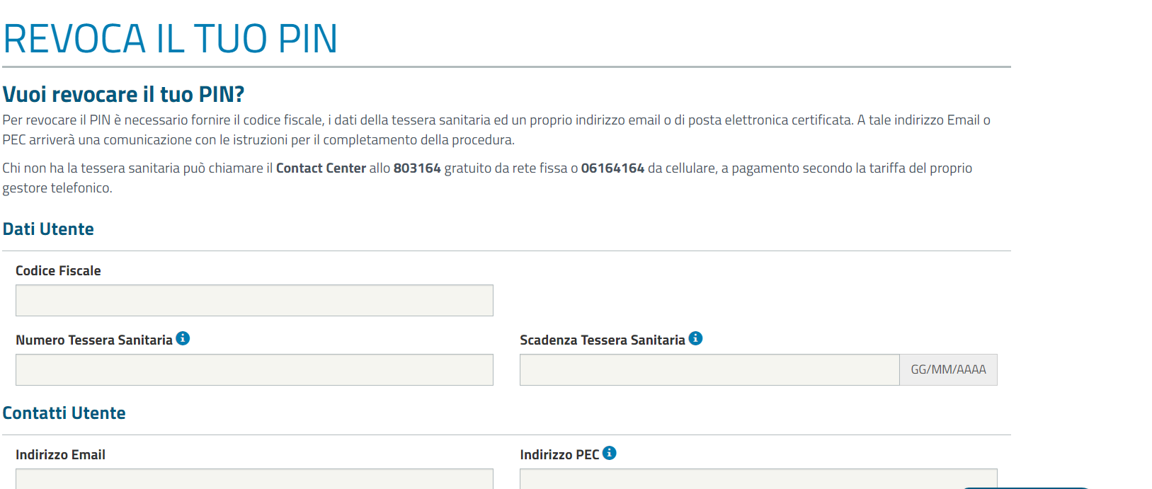Click the 803164 toll-free number
1152x489 pixels.
pos(417,168)
